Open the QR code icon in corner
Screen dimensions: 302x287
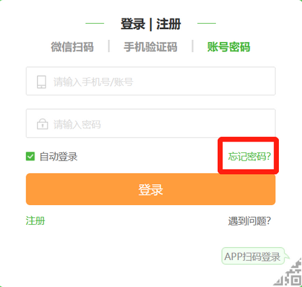(288, 272)
